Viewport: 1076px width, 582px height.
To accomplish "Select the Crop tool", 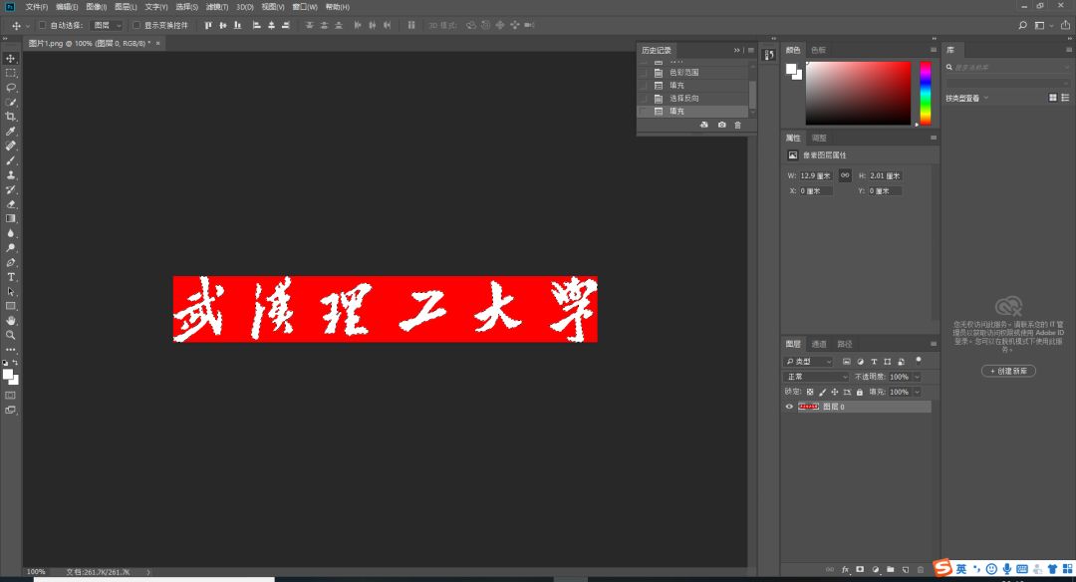I will coord(10,117).
